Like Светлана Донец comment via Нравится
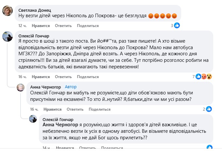The image size is (222, 151). click(x=42, y=25)
